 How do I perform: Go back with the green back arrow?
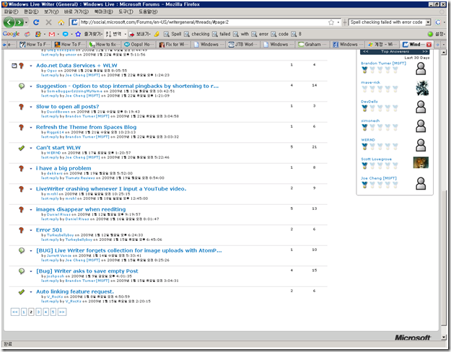point(9,22)
